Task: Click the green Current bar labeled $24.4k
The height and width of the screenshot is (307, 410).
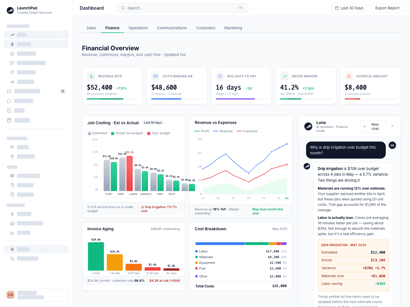Action: (x=96, y=256)
